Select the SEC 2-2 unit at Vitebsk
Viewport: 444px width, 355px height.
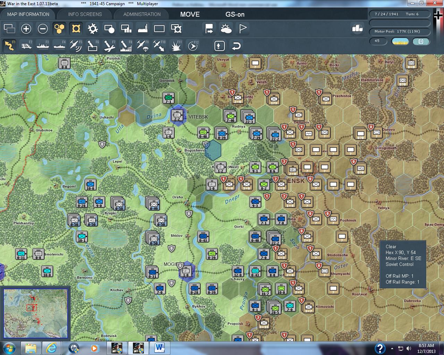click(x=177, y=115)
